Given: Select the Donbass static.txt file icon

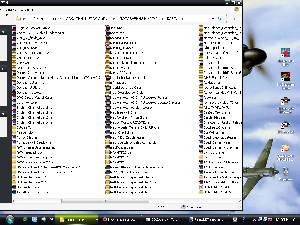Looking at the screenshot, I should [x=14, y=87].
